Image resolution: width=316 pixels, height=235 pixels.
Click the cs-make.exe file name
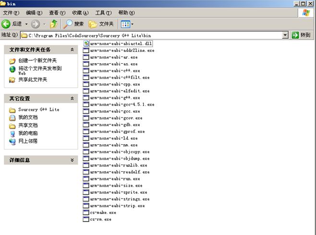pos(103,212)
